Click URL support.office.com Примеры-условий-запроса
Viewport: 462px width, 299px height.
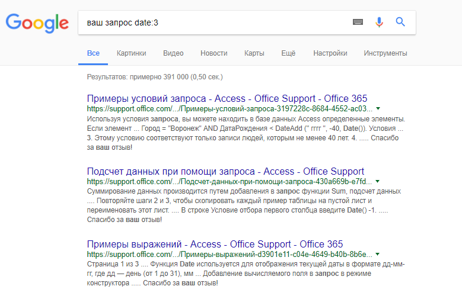[x=230, y=108]
